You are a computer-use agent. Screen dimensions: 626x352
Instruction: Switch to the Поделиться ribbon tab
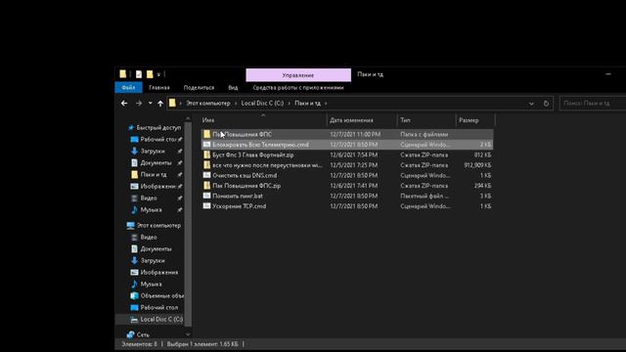(199, 87)
